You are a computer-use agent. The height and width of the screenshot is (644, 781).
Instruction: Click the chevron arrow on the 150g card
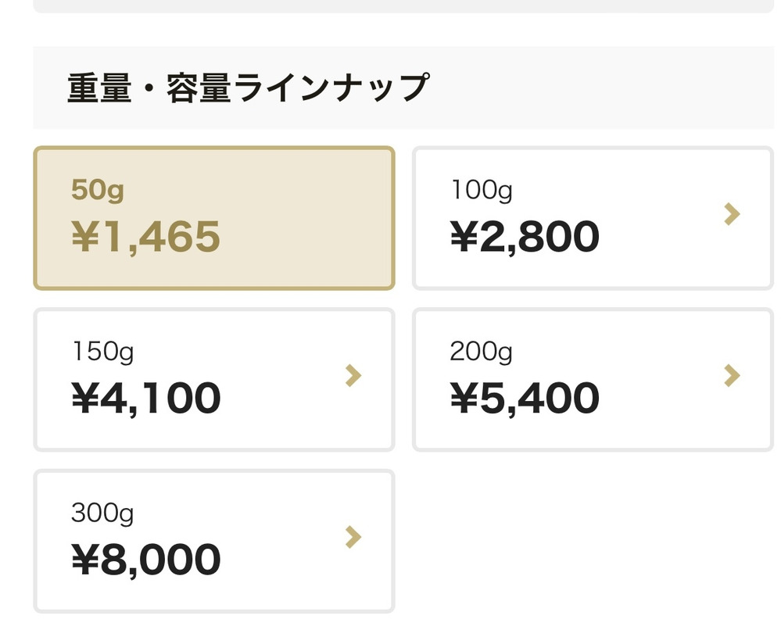pos(353,376)
